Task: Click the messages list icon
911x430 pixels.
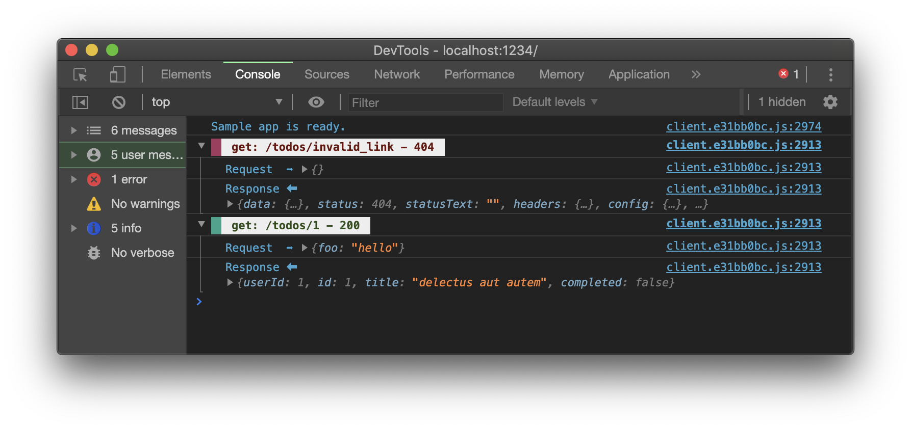Action: pyautogui.click(x=94, y=130)
